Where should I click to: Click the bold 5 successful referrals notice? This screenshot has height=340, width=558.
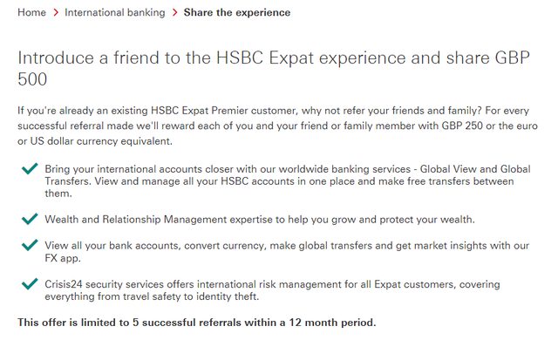tap(197, 323)
